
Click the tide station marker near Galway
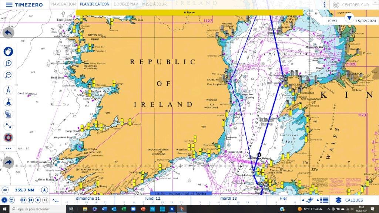pyautogui.click(x=114, y=84)
